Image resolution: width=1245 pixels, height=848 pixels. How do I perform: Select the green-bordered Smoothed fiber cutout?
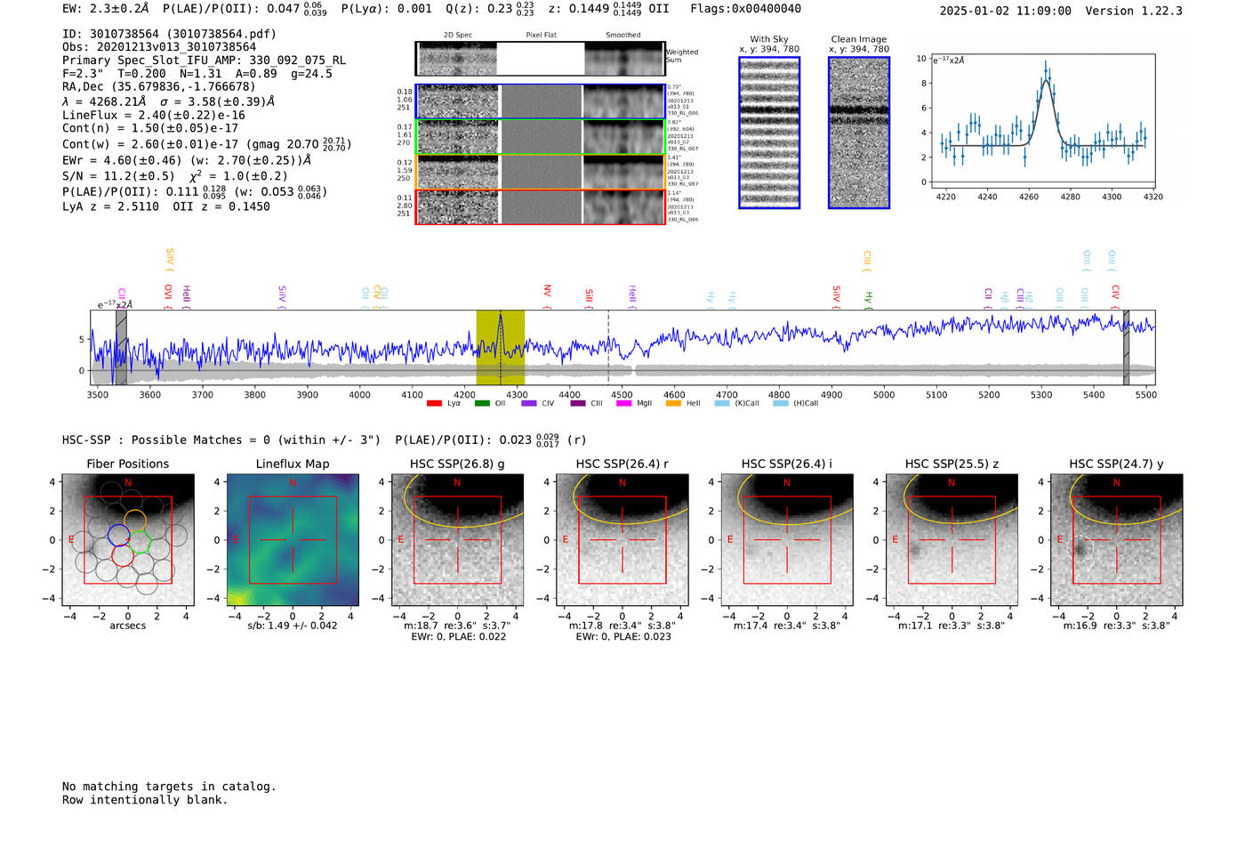(624, 137)
